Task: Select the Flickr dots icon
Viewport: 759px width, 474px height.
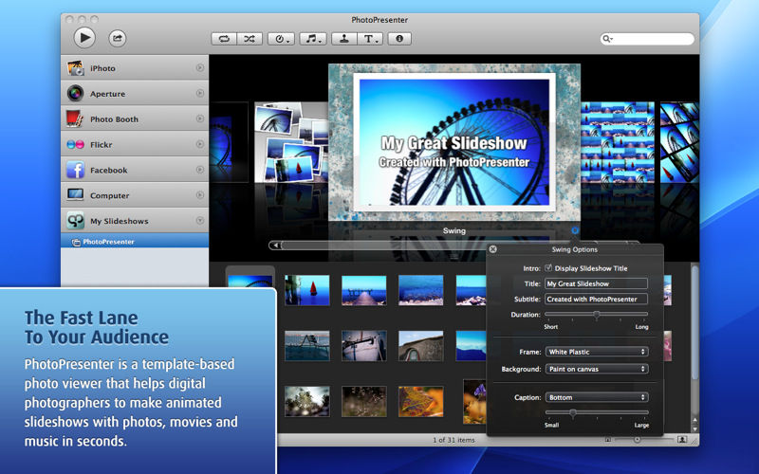Action: point(75,145)
